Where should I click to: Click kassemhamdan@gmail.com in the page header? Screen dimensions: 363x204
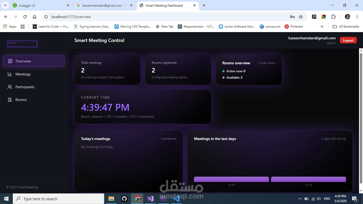pyautogui.click(x=312, y=38)
